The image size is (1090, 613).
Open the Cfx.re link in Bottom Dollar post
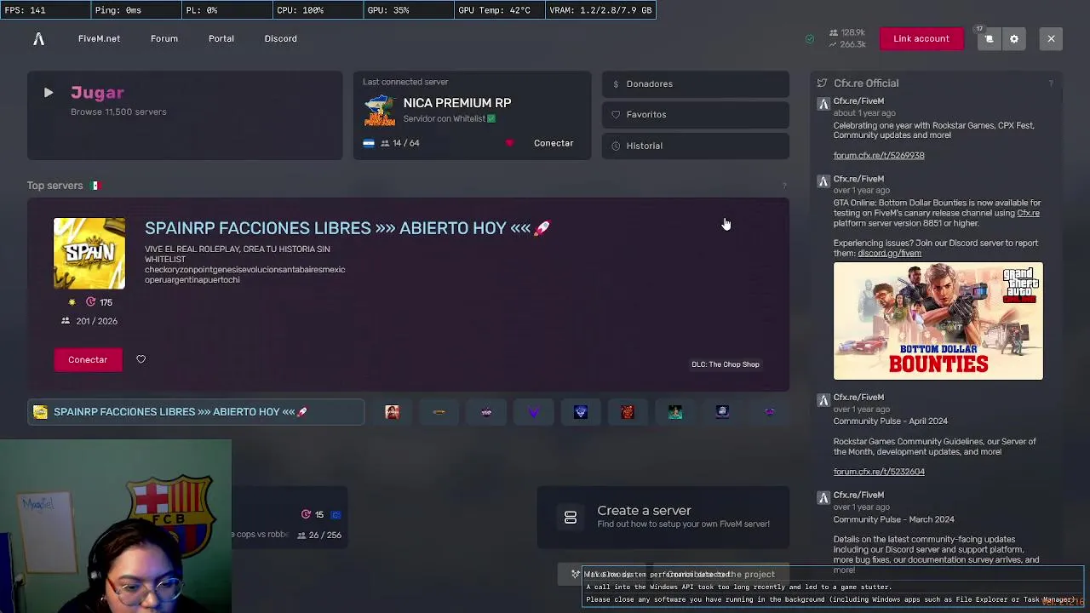click(x=1028, y=213)
